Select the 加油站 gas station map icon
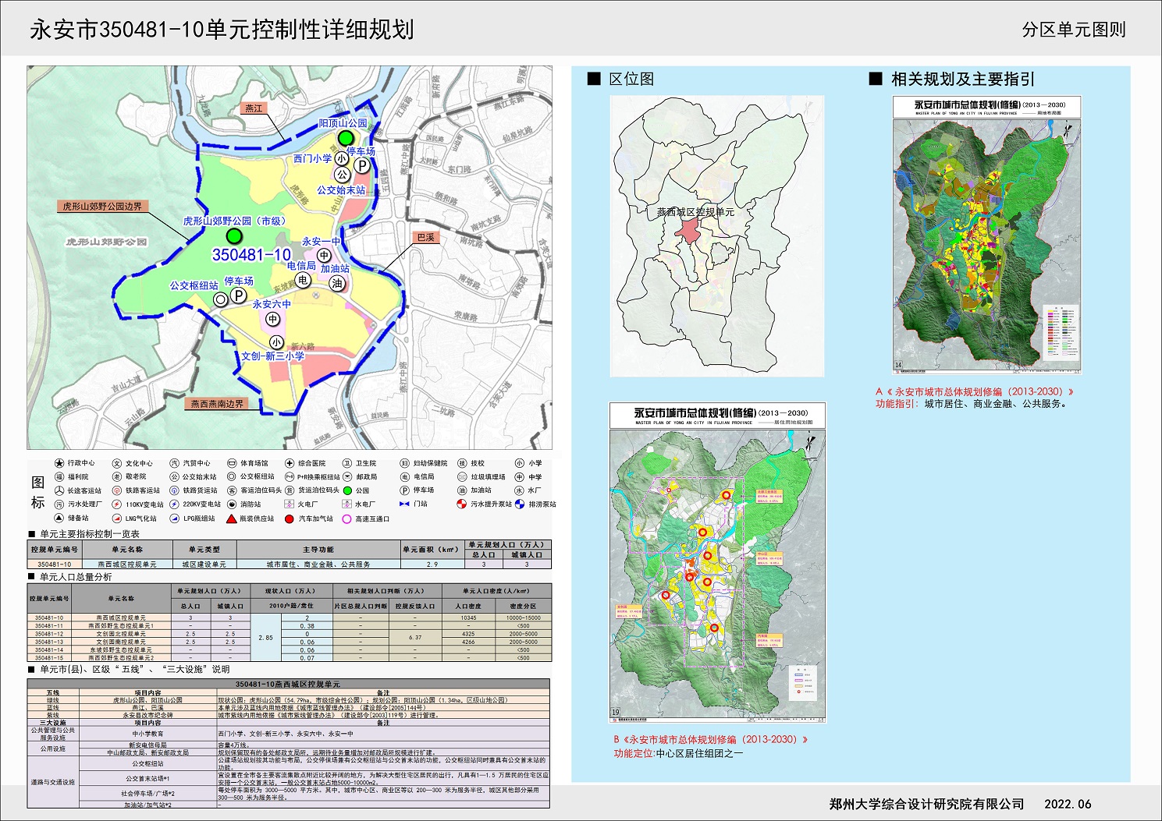This screenshot has height=821, width=1162. [x=337, y=283]
